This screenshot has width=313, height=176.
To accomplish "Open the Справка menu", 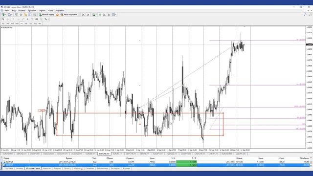I will pos(60,11).
